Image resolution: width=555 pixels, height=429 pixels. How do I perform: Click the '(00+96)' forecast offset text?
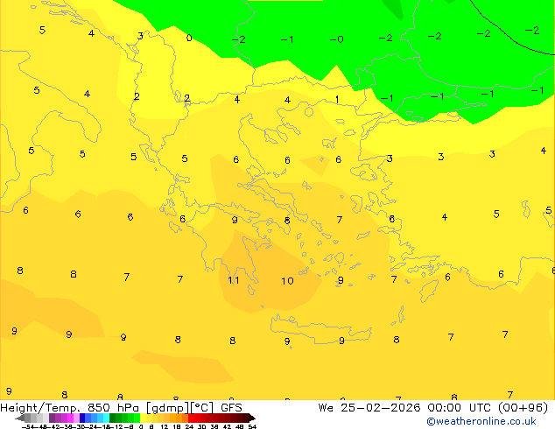[x=523, y=408]
